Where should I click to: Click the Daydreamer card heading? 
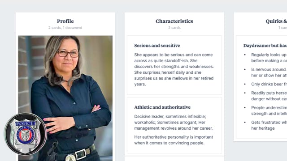(265, 46)
